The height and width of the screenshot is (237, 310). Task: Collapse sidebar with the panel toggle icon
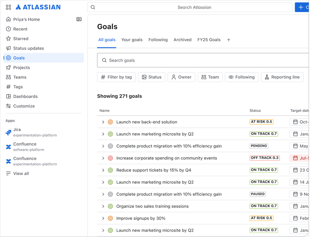click(x=79, y=19)
